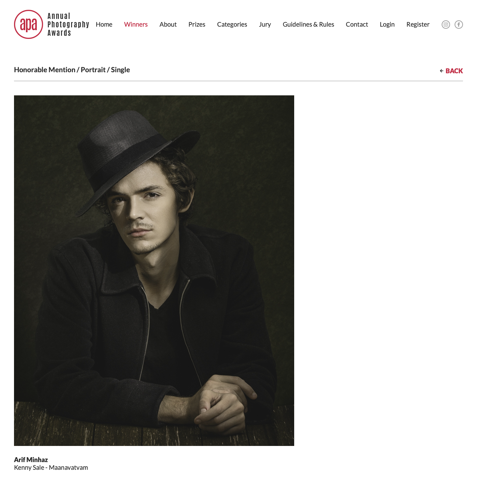The image size is (477, 481).
Task: Click the back arrow icon
Action: click(x=442, y=71)
